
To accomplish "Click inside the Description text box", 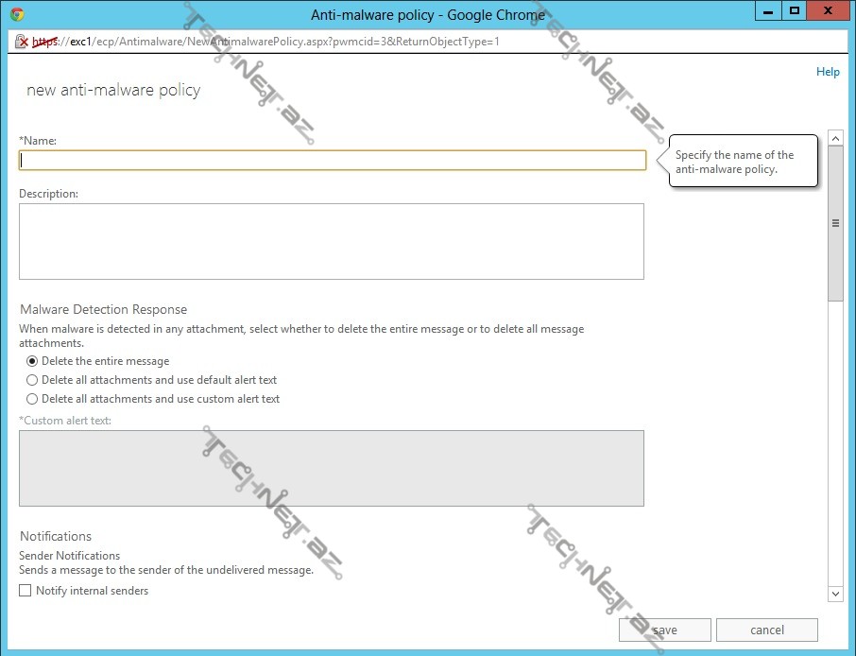I will [332, 241].
